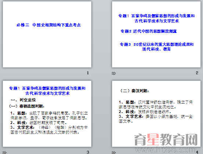Click the slide number 2 label

coord(197,73)
